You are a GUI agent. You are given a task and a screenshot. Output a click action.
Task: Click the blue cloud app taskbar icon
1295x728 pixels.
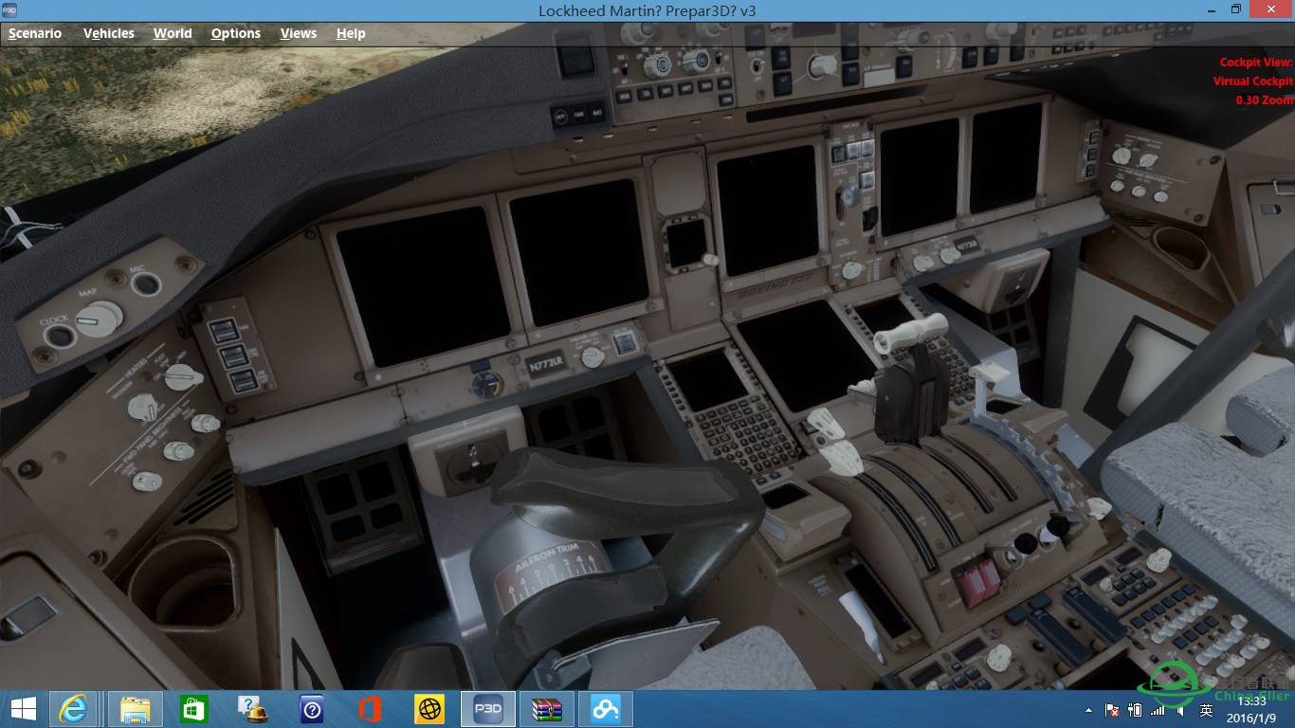click(x=606, y=709)
